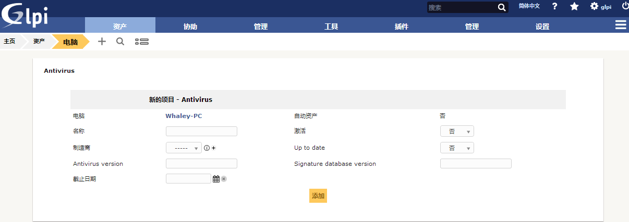The image size is (629, 222).
Task: Click the Antivirus heading text
Action: coord(59,71)
